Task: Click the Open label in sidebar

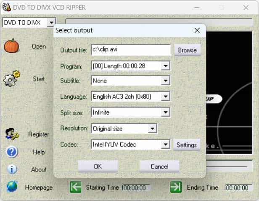Action: (x=39, y=46)
